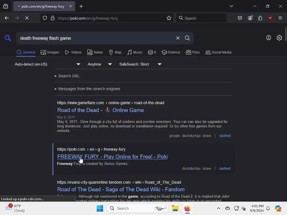Open cached link for gameflare result
This screenshot has height=215, width=287.
(x=224, y=136)
